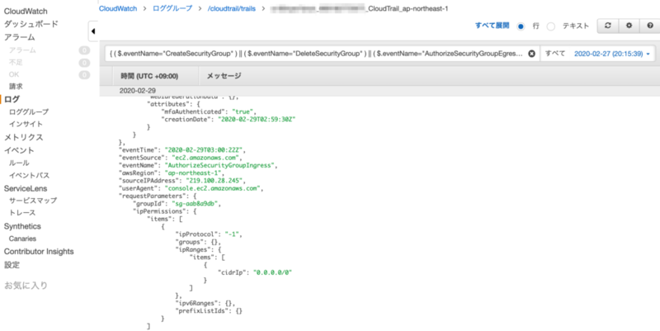Click the eventSource value ec2.amazonaws.com
Image resolution: width=660 pixels, height=331 pixels.
click(207, 158)
